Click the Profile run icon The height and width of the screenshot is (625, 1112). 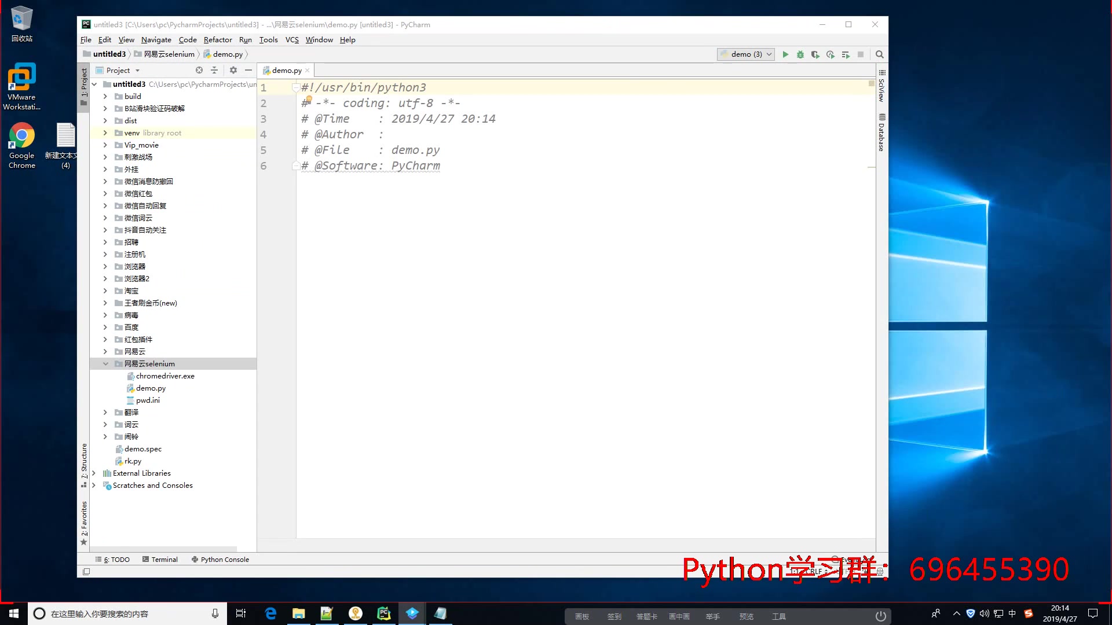(830, 54)
